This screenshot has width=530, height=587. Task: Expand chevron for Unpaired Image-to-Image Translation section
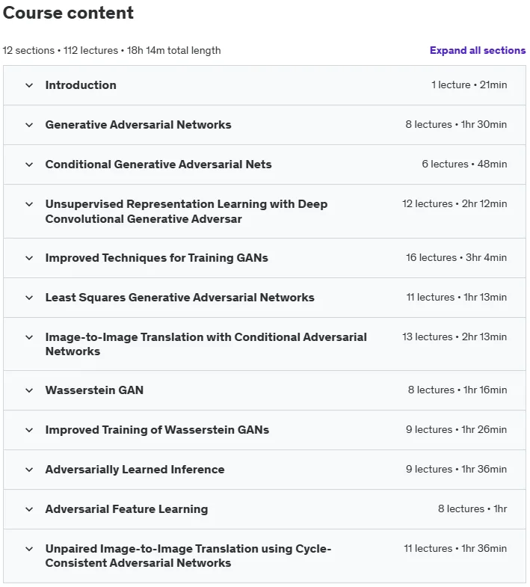[29, 550]
